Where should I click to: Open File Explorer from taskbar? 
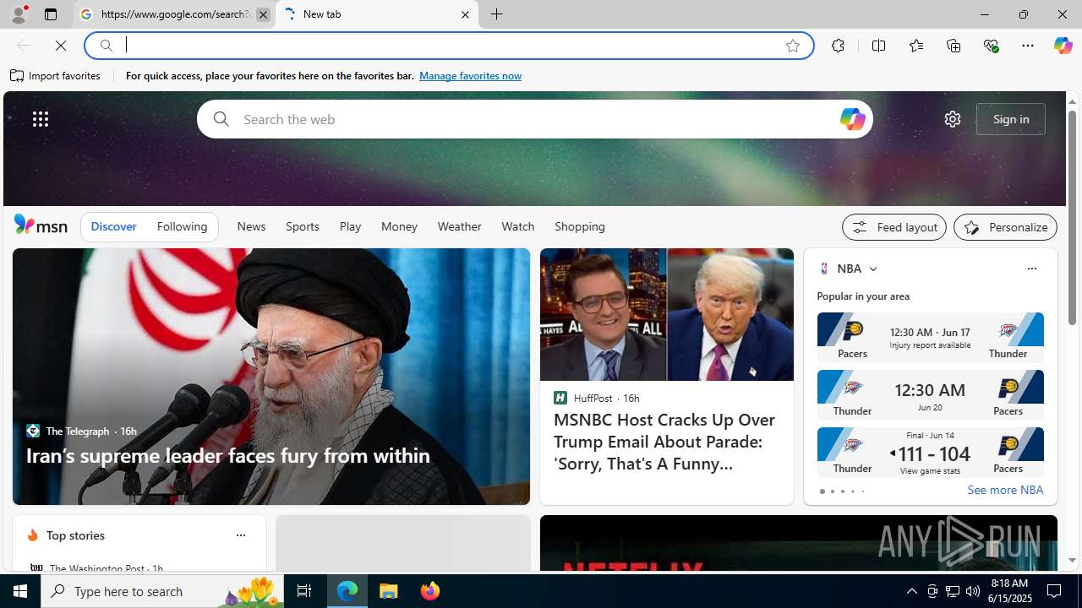(389, 591)
